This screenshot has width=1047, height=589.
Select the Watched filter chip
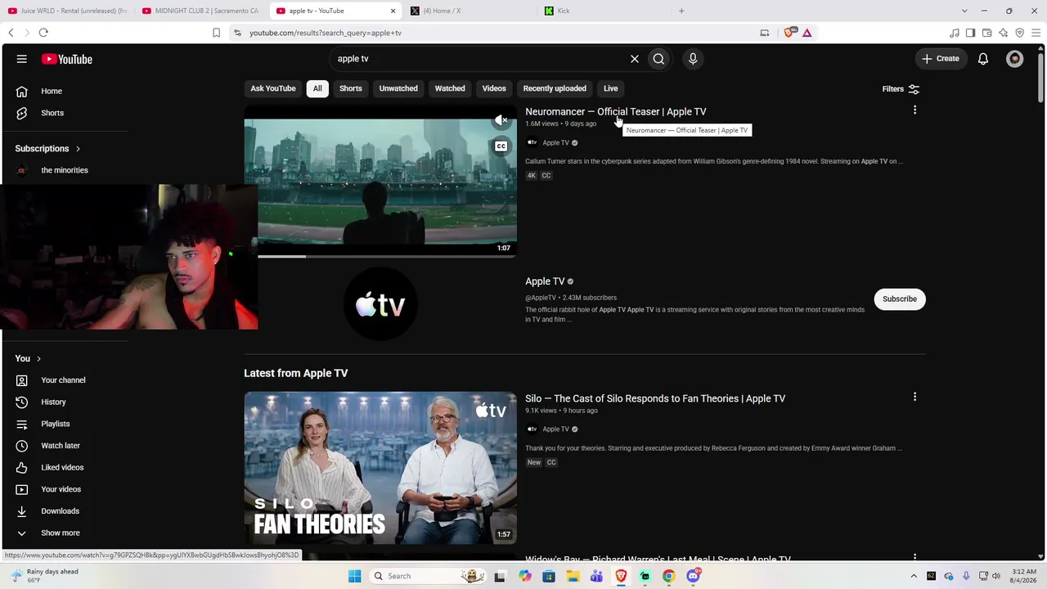point(450,88)
